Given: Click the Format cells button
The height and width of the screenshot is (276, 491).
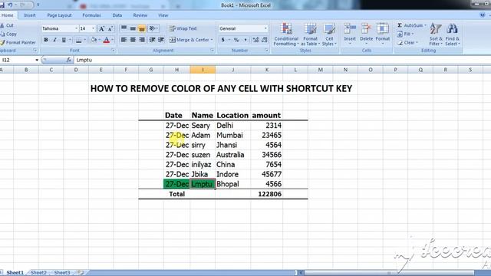Looking at the screenshot, I should (x=383, y=34).
